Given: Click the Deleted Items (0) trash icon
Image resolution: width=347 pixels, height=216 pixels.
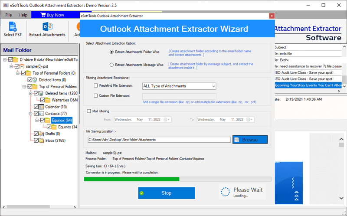Looking at the screenshot, I should tap(35, 80).
